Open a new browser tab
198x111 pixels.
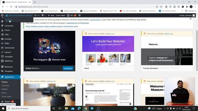click(35, 2)
